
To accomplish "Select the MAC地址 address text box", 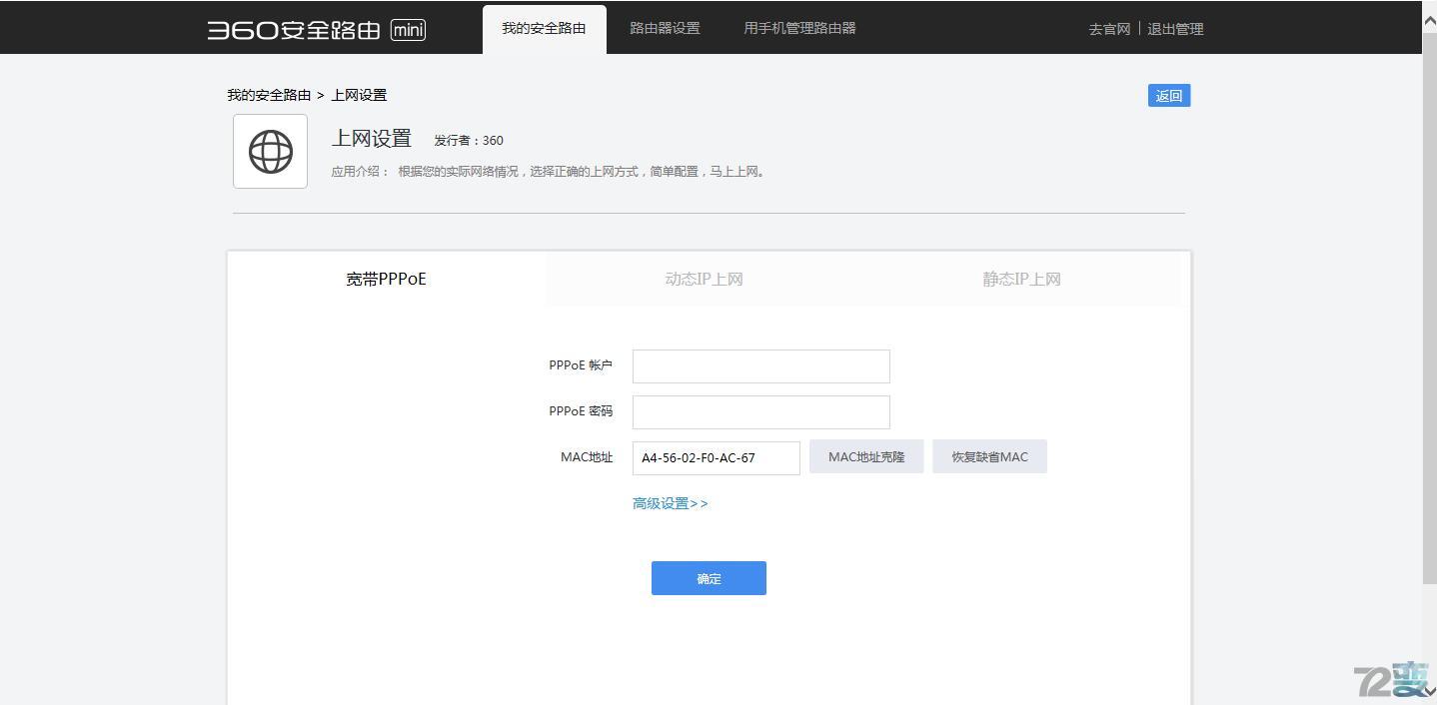I will (x=716, y=457).
